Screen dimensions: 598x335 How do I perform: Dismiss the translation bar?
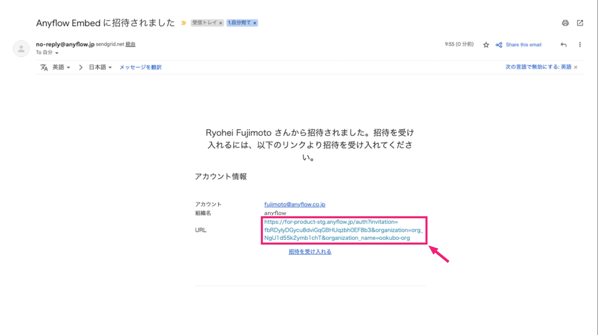576,67
